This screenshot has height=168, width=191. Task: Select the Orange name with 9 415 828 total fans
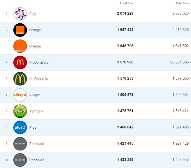tap(35, 30)
